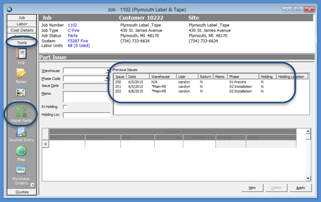This screenshot has height=202, width=321.
Task: Maximize the Job window
Action: click(298, 9)
